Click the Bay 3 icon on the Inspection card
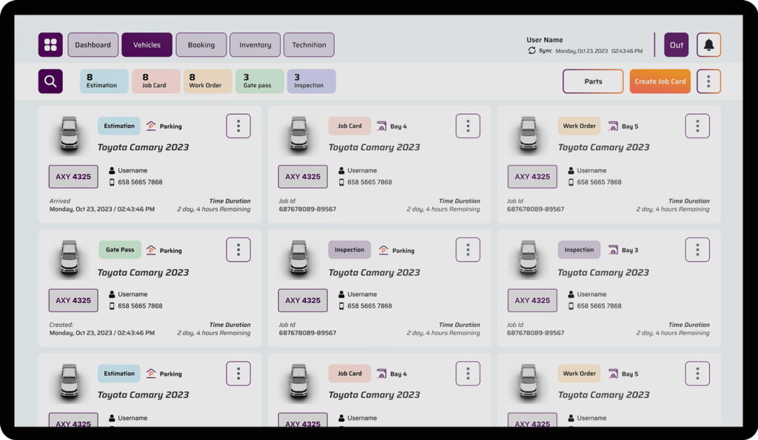The height and width of the screenshot is (440, 758). point(611,249)
